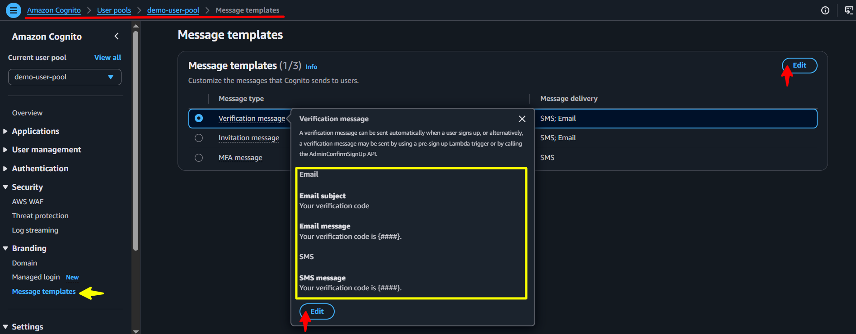Image resolution: width=856 pixels, height=334 pixels.
Task: Open the demo-user-pool dropdown
Action: tap(65, 77)
